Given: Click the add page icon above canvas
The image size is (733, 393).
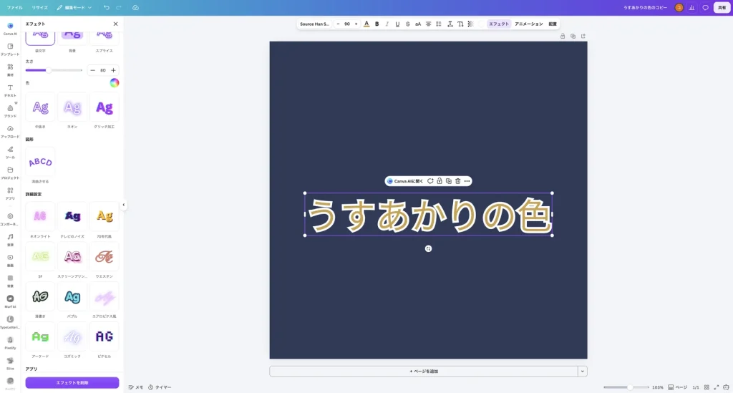Looking at the screenshot, I should tap(583, 36).
